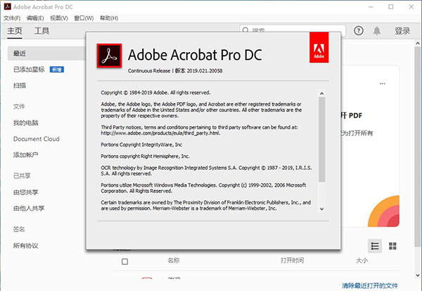Click main window scroll-up arrow
This screenshot has height=291, width=422.
click(x=418, y=43)
